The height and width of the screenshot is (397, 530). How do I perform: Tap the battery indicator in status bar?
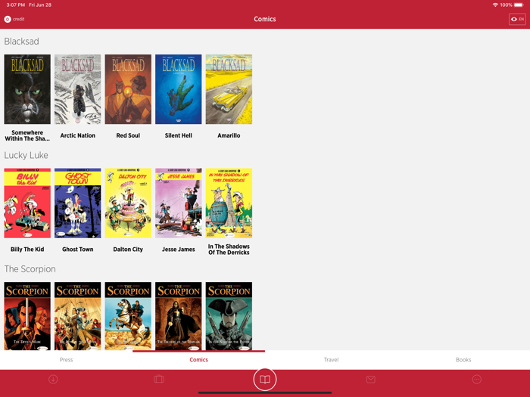click(519, 5)
